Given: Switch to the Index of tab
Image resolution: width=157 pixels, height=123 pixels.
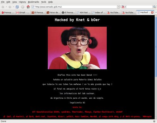Looking at the screenshot, I should (x=99, y=13).
